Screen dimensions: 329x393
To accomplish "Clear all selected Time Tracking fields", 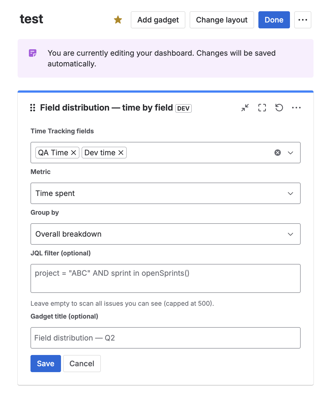I will click(x=278, y=153).
